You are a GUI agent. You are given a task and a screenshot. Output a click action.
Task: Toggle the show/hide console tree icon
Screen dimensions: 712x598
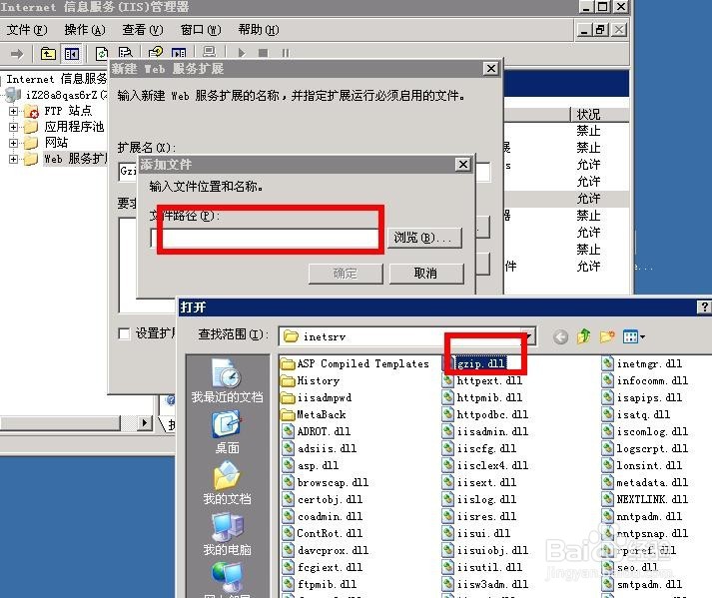(71, 54)
